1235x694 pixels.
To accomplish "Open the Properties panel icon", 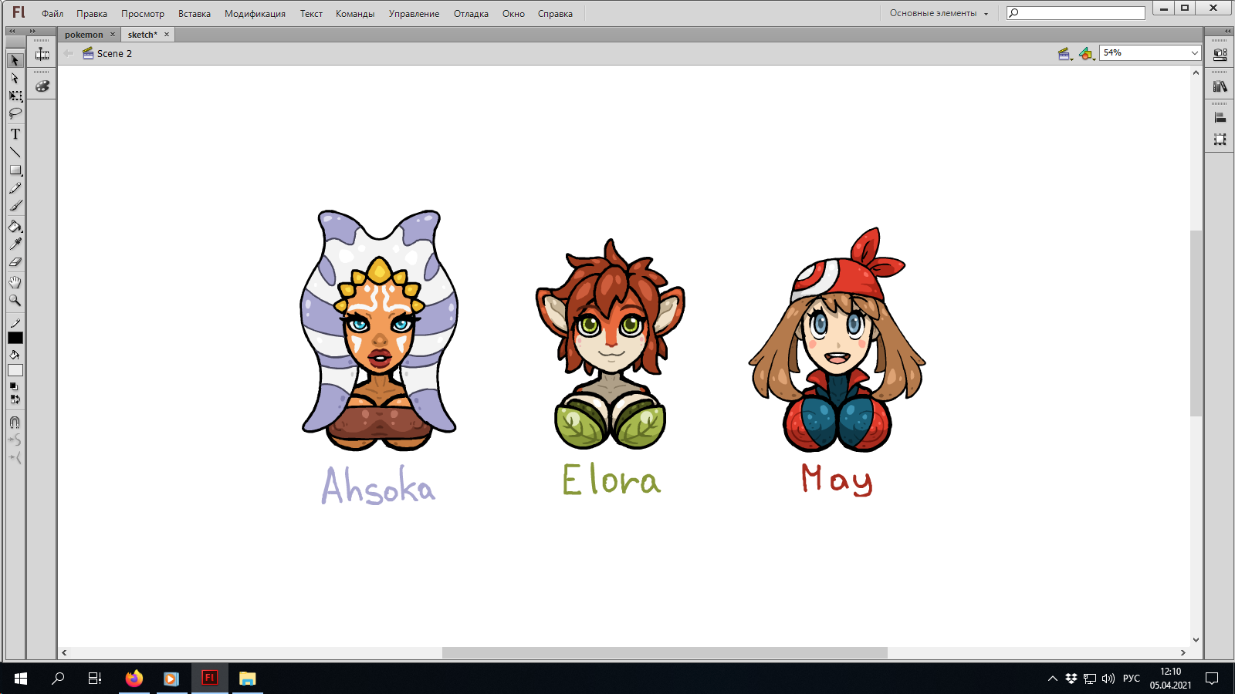I will (1220, 55).
